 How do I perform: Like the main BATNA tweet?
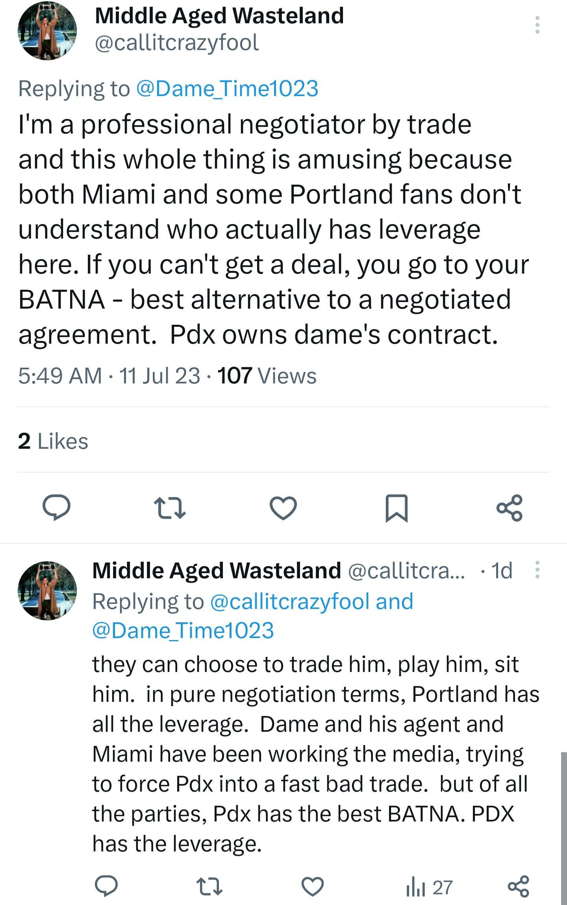(283, 508)
